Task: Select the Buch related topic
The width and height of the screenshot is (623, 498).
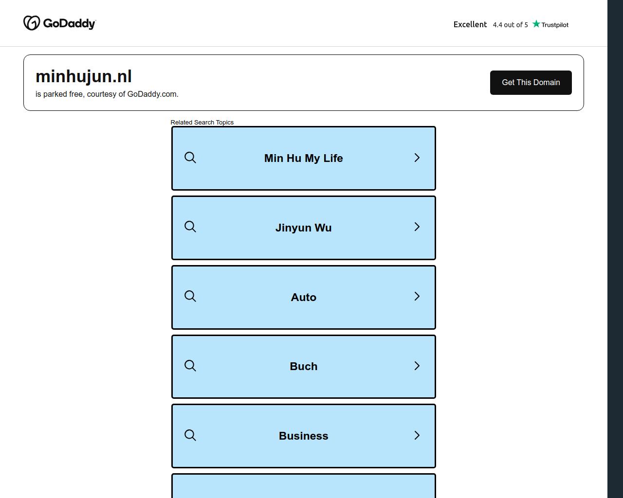Action: pyautogui.click(x=304, y=367)
